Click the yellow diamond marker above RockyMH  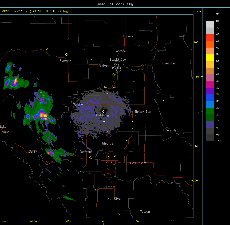tap(66, 54)
